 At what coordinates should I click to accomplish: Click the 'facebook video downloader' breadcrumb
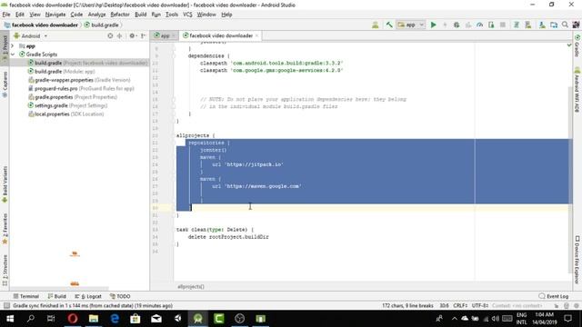tap(41, 25)
